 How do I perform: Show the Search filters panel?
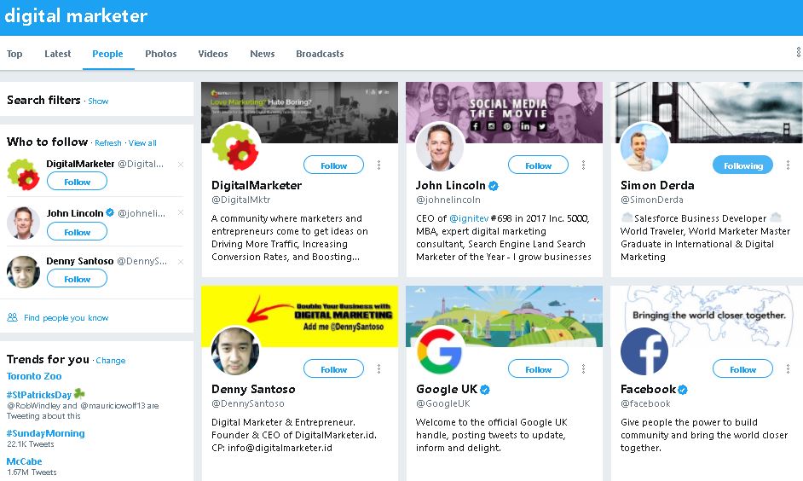coord(98,101)
